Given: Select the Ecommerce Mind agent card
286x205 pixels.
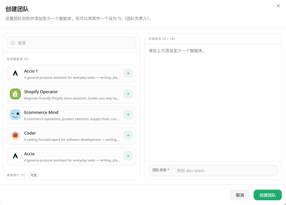Looking at the screenshot, I should (x=66, y=115).
